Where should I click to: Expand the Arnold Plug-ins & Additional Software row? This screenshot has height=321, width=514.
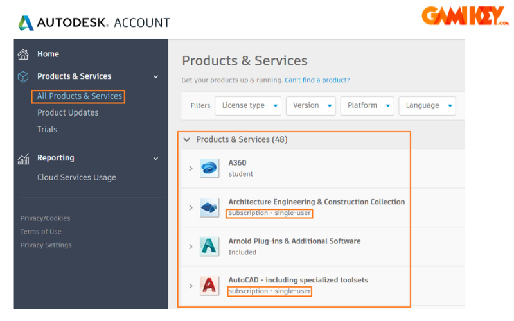coord(191,247)
